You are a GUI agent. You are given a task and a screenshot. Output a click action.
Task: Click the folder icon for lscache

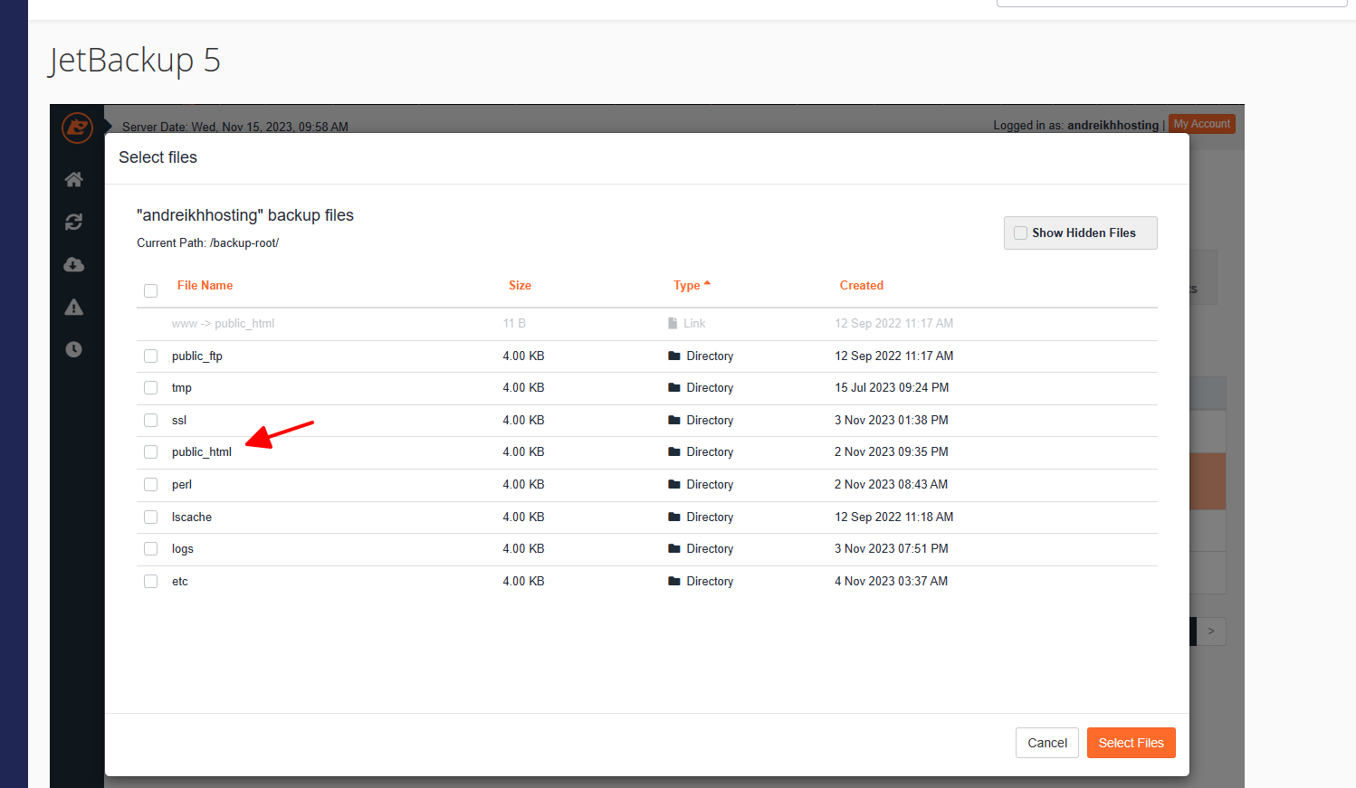point(674,517)
